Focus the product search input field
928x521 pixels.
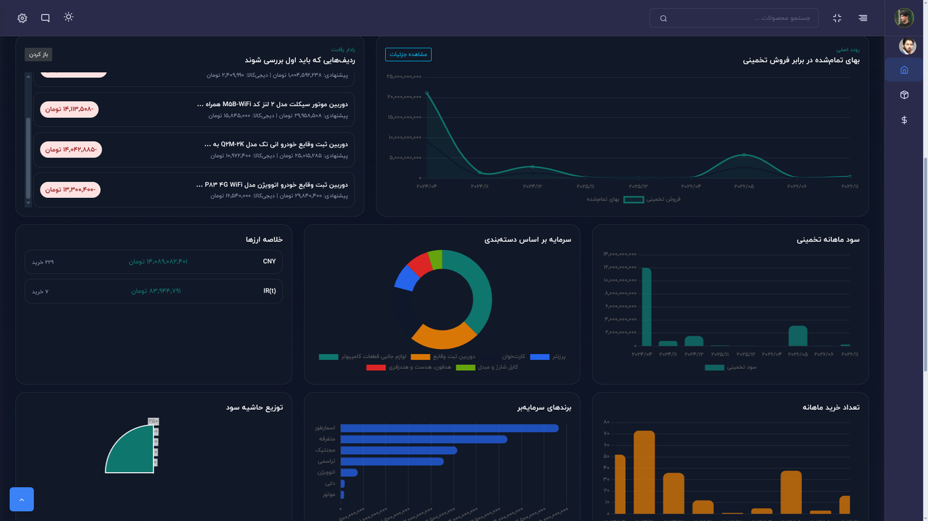pyautogui.click(x=734, y=18)
